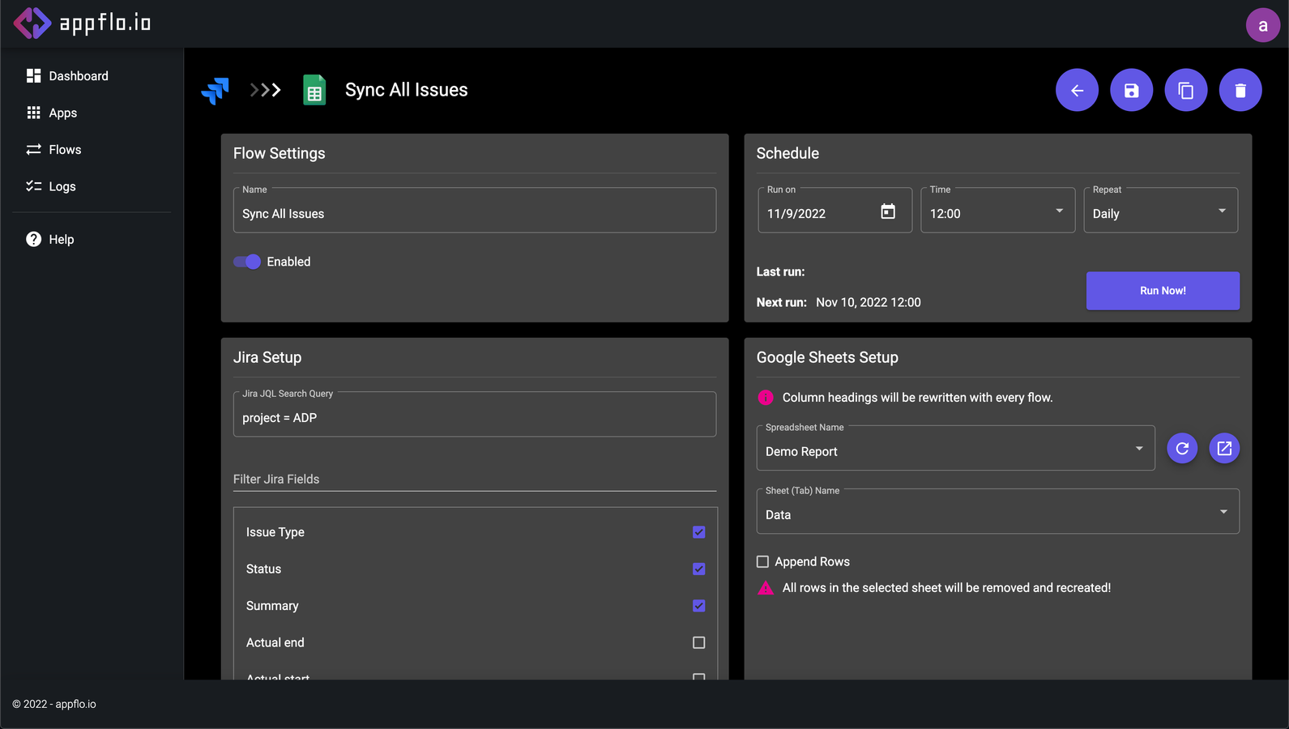
Task: Click the Filter Jira Fields input
Action: [475, 479]
